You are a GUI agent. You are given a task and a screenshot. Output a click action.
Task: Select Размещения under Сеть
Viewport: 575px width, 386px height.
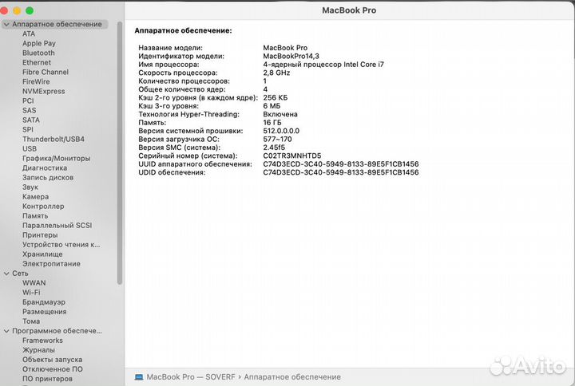[45, 312]
